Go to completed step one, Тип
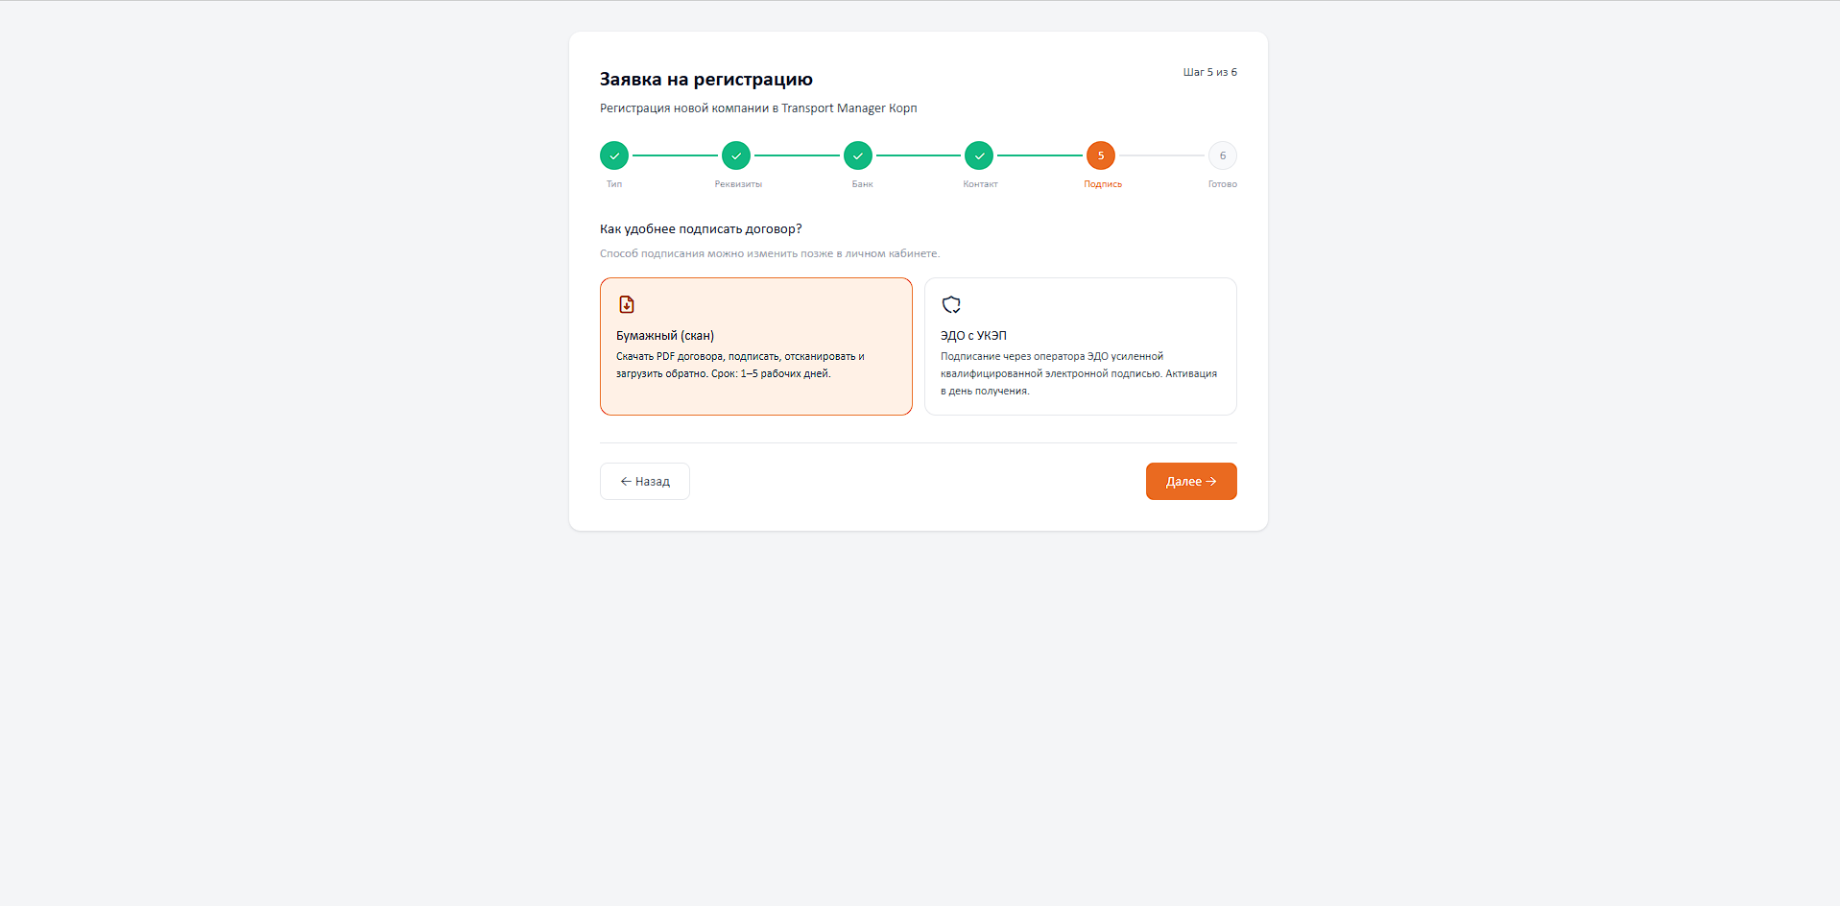The width and height of the screenshot is (1840, 906). 614,155
